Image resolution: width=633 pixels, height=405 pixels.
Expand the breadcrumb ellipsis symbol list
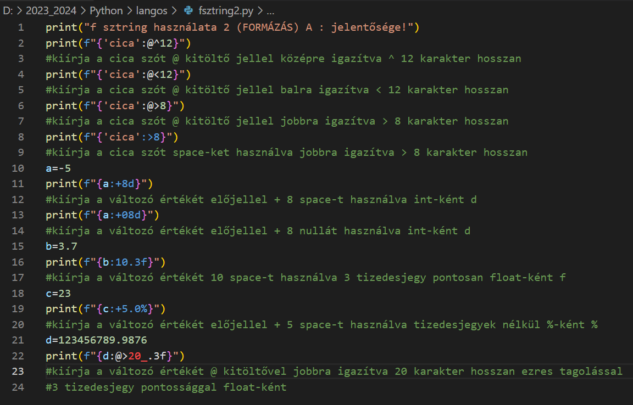270,11
